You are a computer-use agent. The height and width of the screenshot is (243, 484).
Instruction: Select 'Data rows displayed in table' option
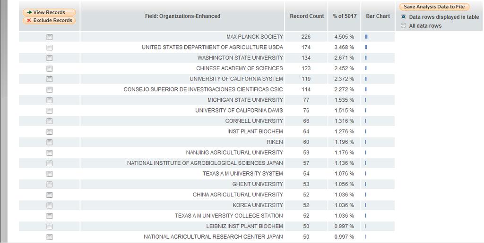404,17
